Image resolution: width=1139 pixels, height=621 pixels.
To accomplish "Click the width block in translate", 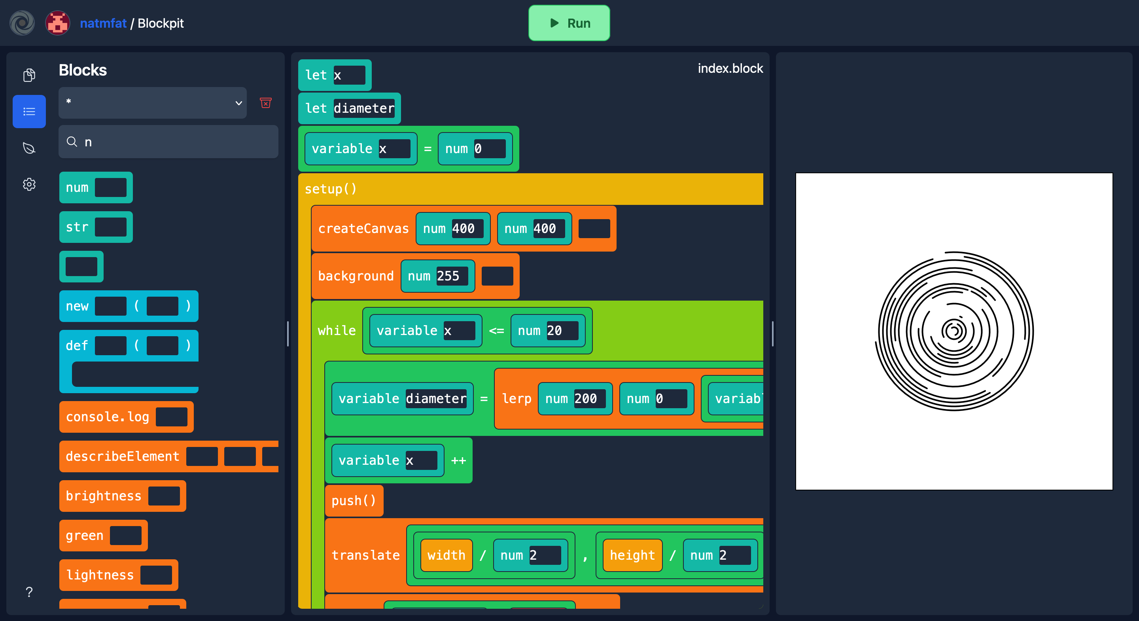I will click(x=447, y=556).
